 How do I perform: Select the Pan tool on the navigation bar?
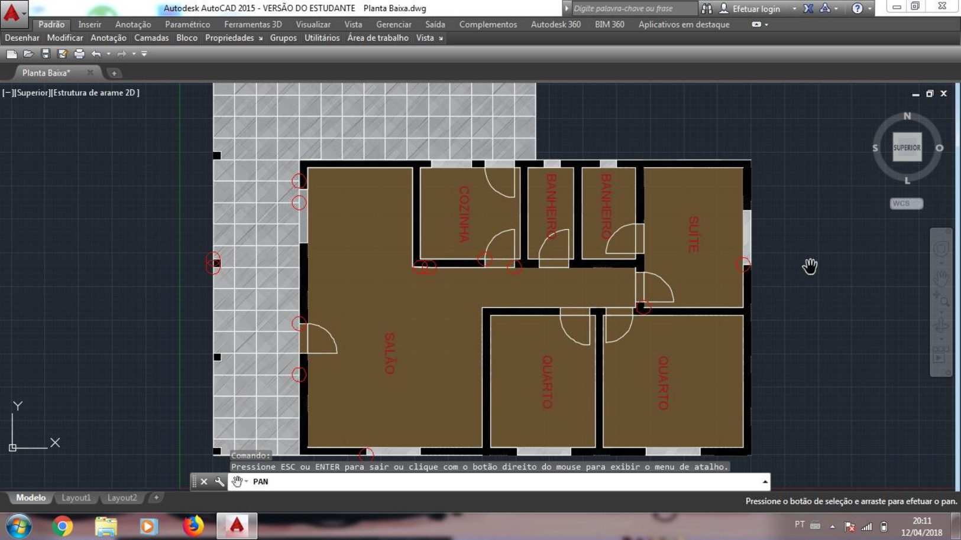point(940,276)
